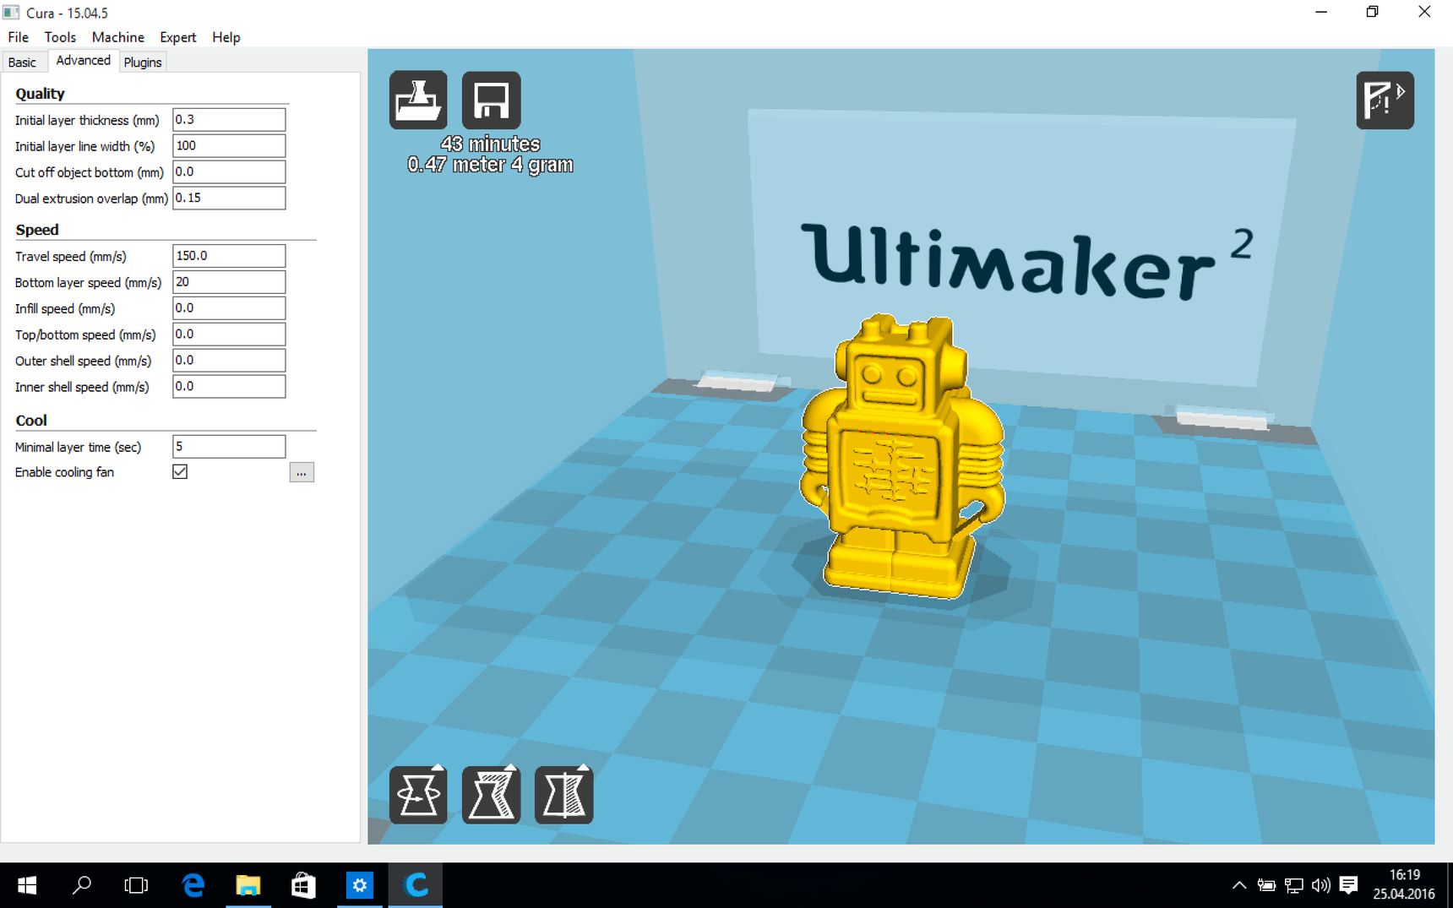Click the Quality section heading

[x=40, y=94]
